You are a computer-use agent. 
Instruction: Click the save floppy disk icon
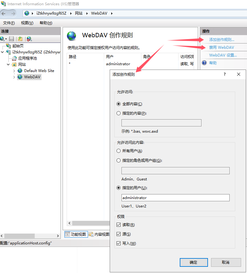(x=11, y=39)
